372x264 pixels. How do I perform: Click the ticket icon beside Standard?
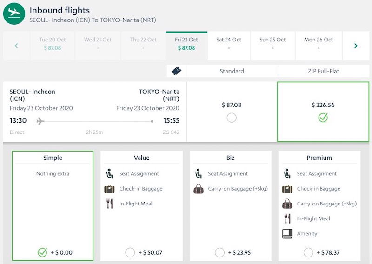[176, 71]
